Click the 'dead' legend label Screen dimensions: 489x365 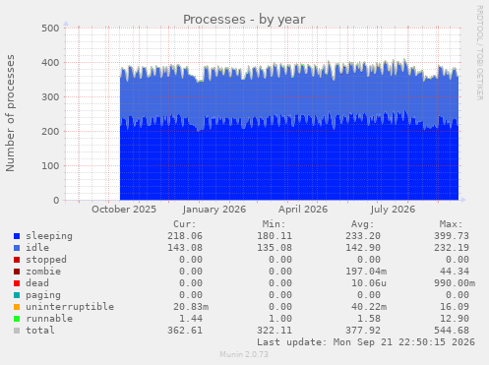tap(37, 283)
